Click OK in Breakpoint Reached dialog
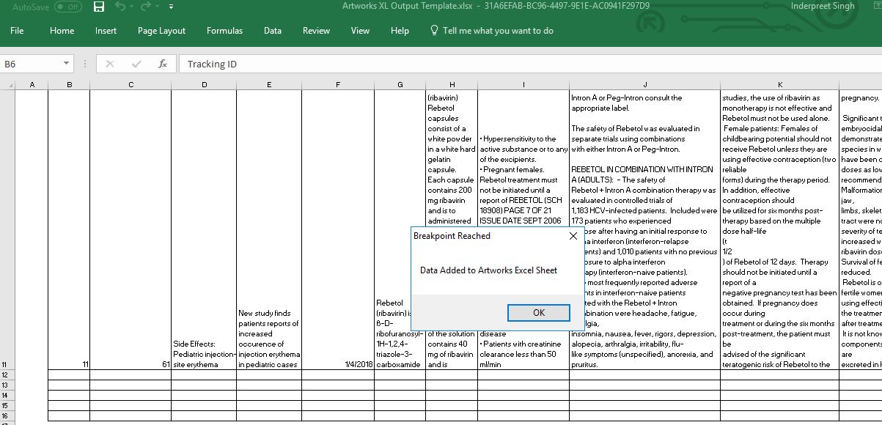The image size is (882, 425). pos(539,313)
